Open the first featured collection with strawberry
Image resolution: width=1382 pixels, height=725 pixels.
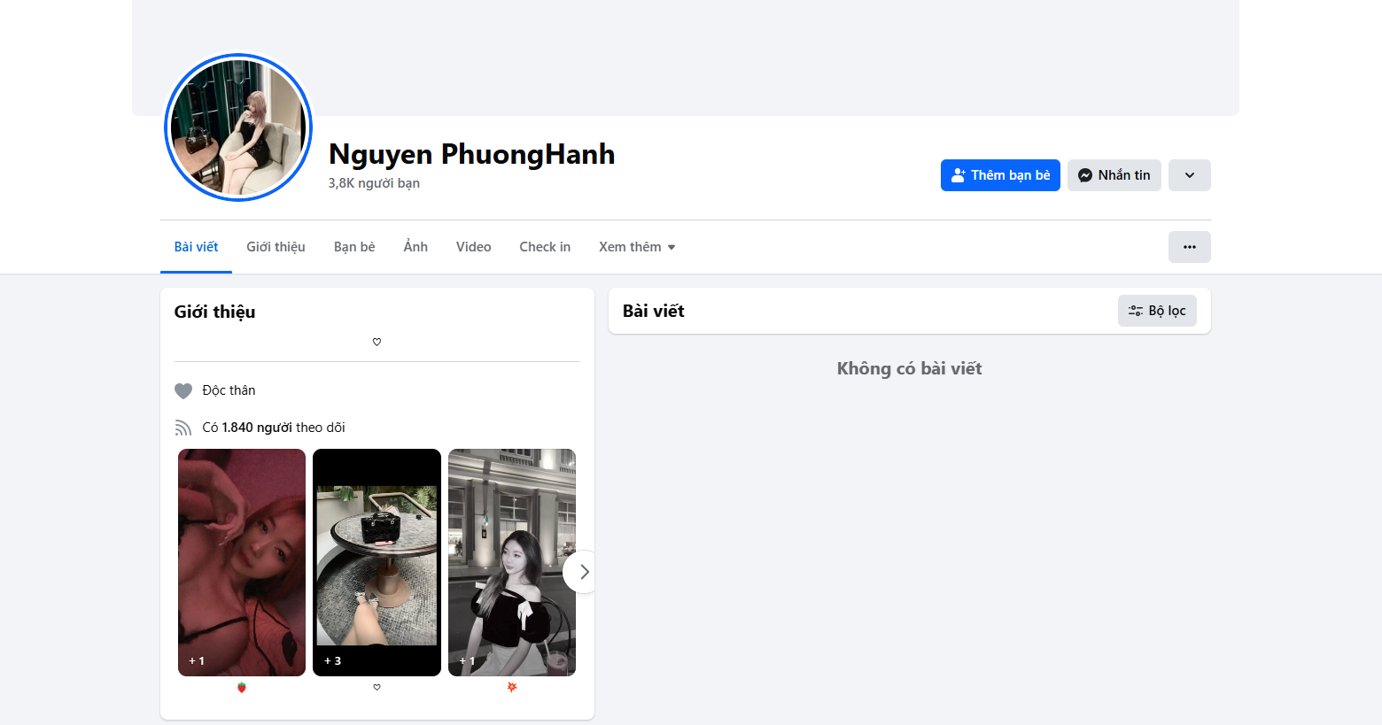pos(242,562)
